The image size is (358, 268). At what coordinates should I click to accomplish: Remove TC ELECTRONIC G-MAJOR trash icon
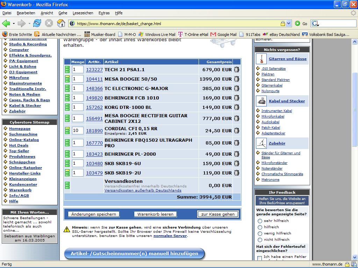click(237, 88)
